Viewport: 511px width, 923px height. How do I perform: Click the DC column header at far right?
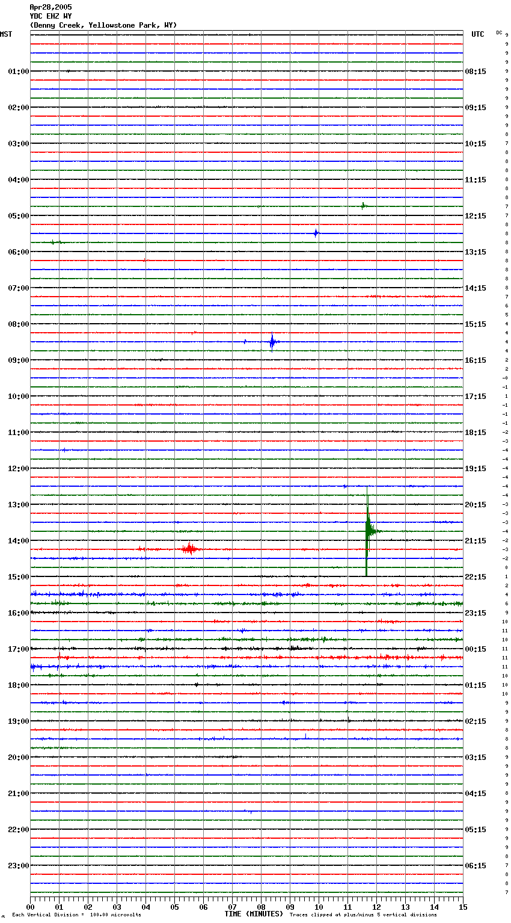tap(499, 32)
